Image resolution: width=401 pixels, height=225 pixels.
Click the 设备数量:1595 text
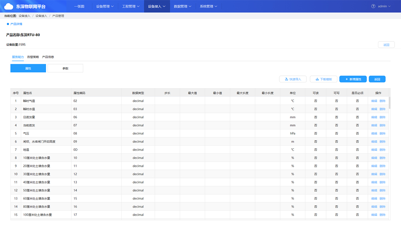(x=16, y=44)
